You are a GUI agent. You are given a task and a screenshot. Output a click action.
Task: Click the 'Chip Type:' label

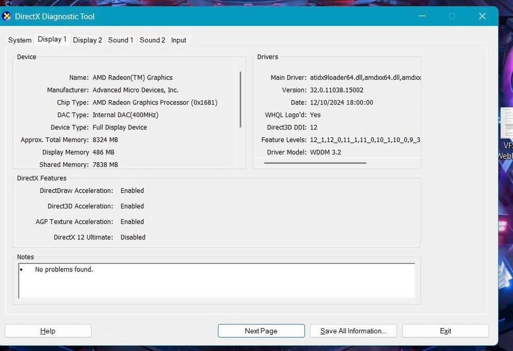tap(73, 103)
